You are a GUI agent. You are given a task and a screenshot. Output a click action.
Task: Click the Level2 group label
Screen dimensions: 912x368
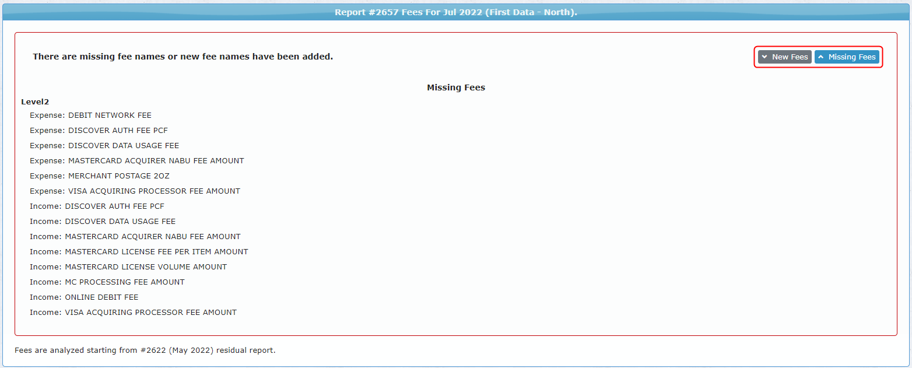click(x=35, y=101)
